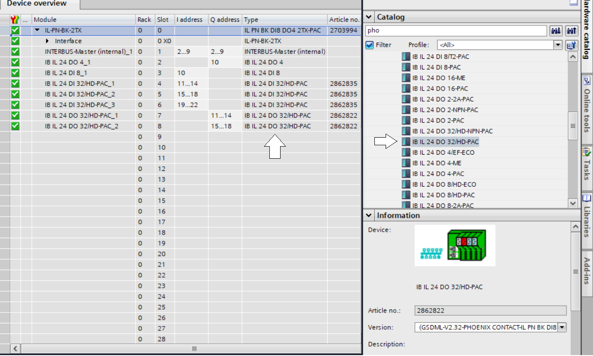Click the Article no. field 2862822
Screen dimensions: 593x356
tap(491, 310)
